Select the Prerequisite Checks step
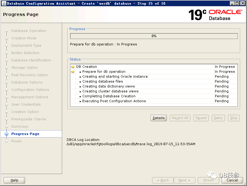The height and width of the screenshot is (186, 247). tap(28, 119)
